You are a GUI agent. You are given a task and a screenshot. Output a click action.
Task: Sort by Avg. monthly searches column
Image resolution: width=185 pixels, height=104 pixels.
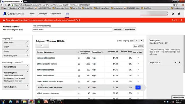click(x=85, y=52)
